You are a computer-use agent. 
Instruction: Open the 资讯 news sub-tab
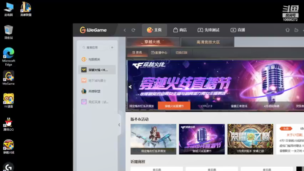pyautogui.click(x=137, y=52)
